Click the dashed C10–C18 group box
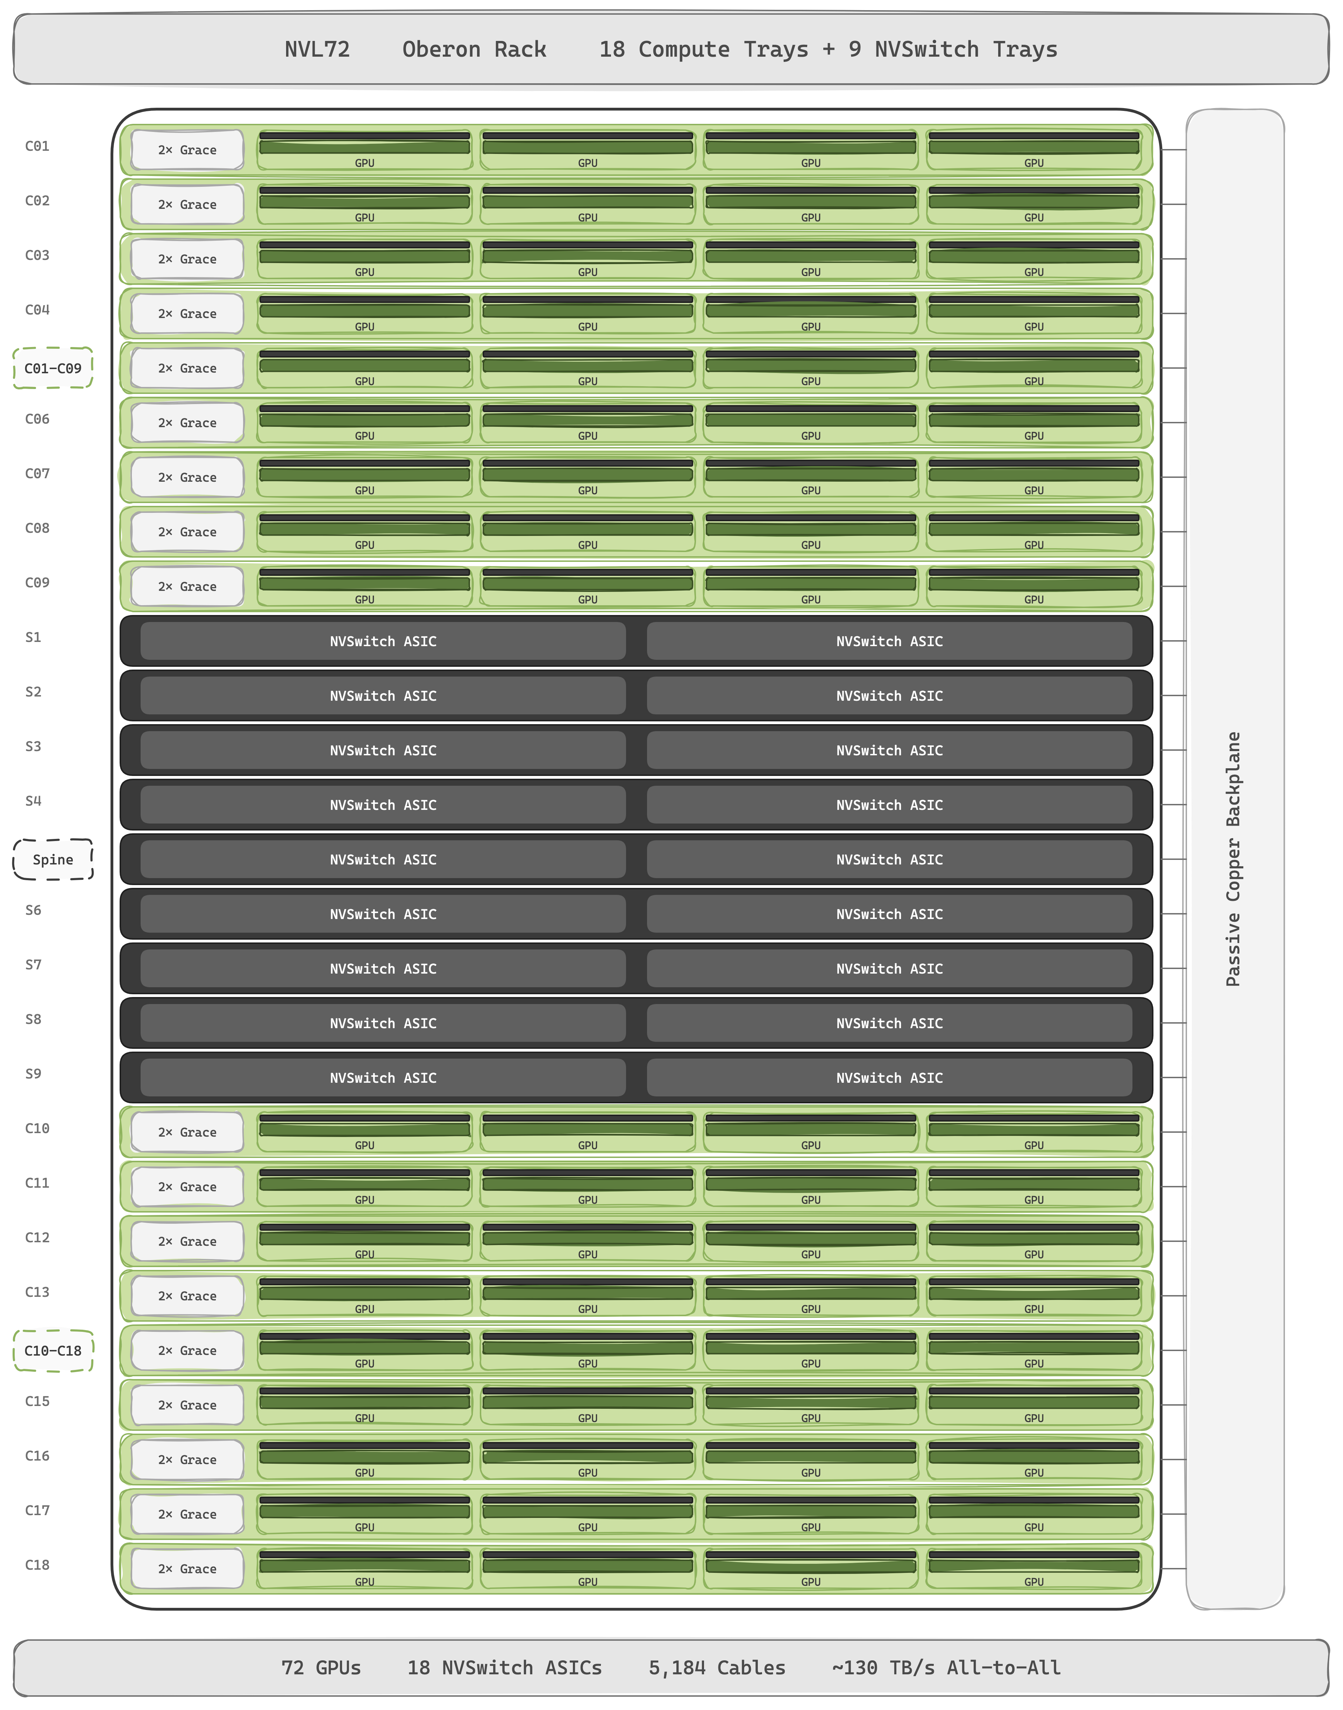 click(x=53, y=1350)
